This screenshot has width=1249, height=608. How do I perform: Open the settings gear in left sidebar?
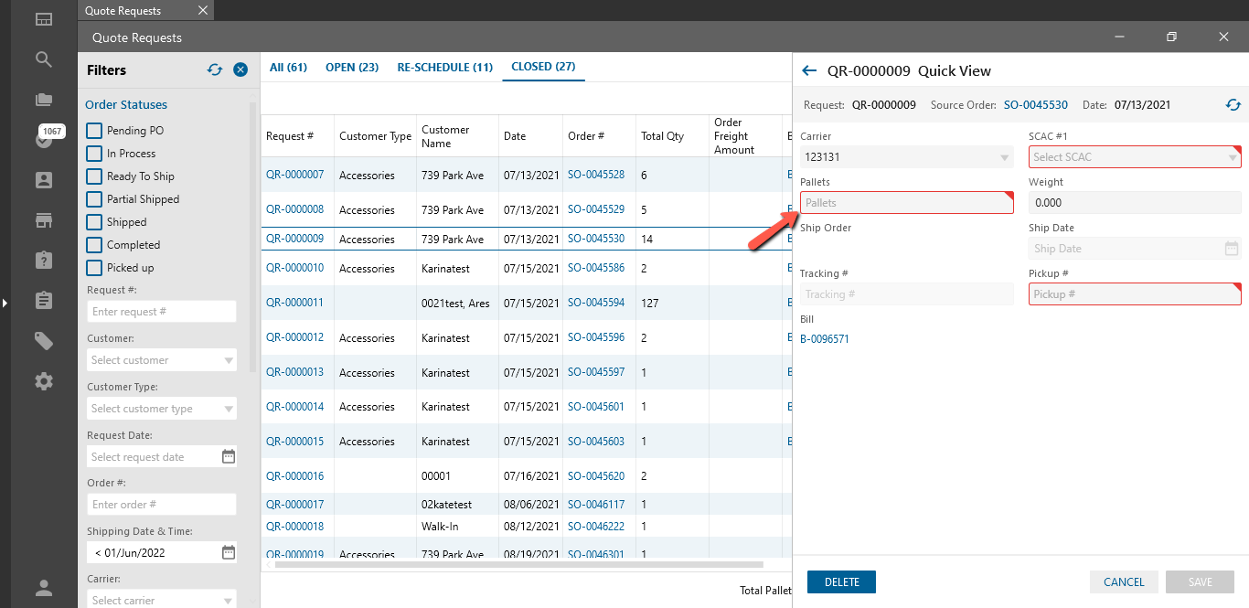(x=44, y=380)
